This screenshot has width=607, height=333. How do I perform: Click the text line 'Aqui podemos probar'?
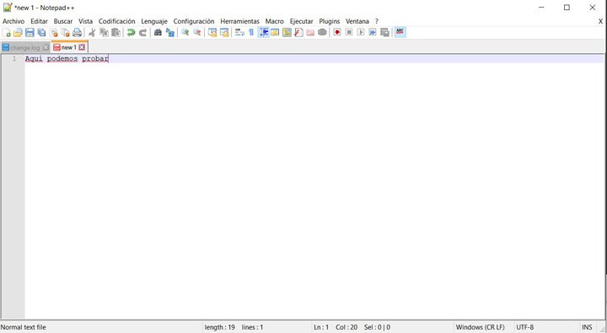tap(67, 58)
